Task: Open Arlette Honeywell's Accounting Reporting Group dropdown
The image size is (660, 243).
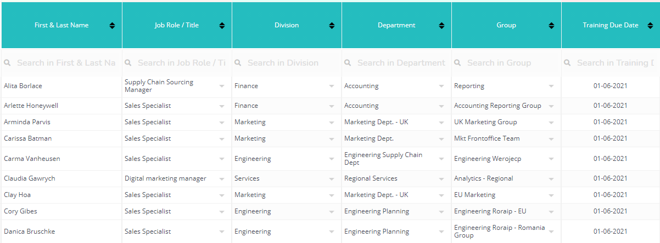Action: pos(551,106)
